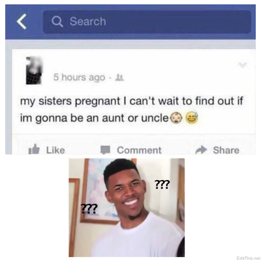Click the Comment speech bubble icon

(x=105, y=149)
